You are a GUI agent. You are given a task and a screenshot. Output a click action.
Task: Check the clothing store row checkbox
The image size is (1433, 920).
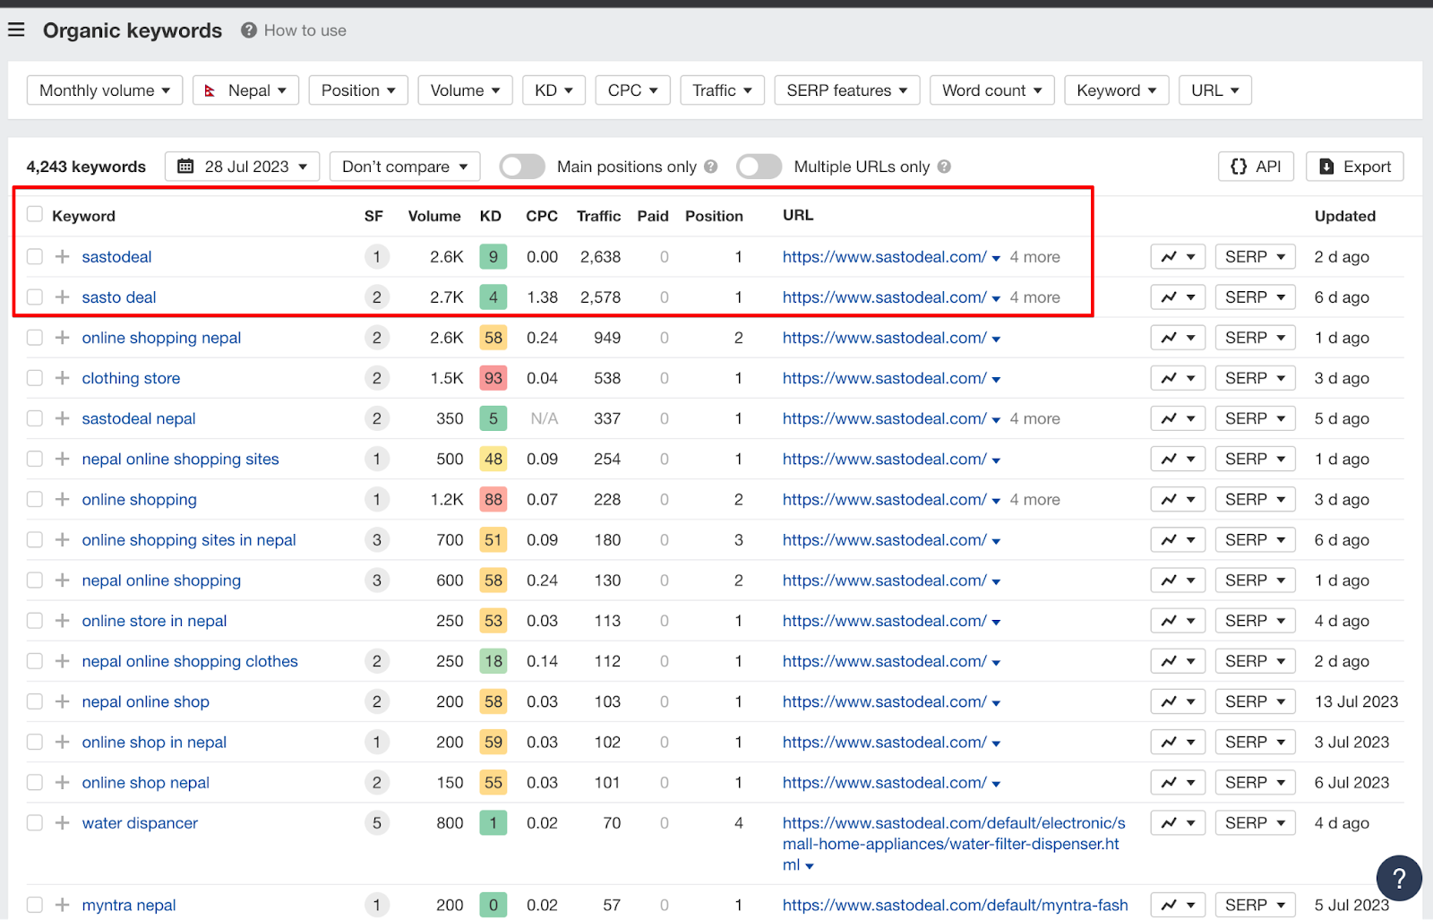35,378
